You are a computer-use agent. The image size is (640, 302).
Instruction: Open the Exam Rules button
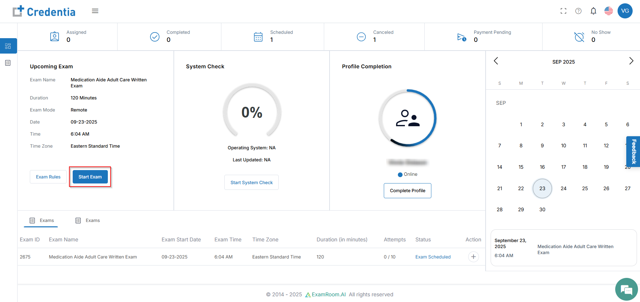point(48,177)
